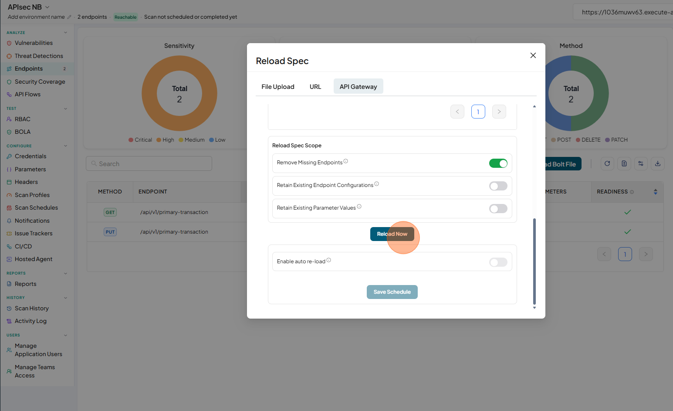Open RBAC test page

click(23, 119)
